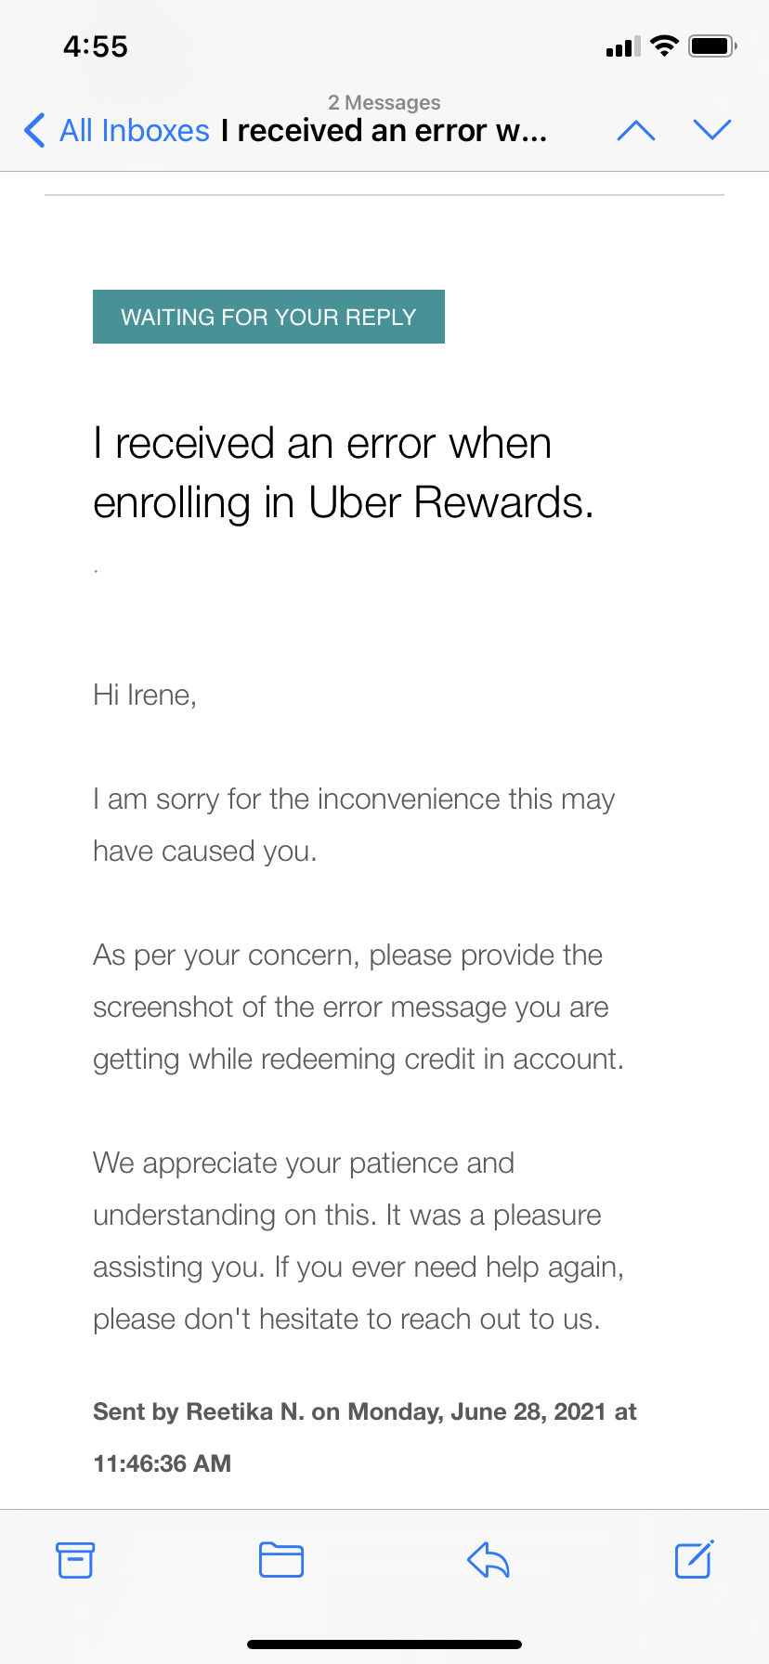Tap the cellular signal bars
Viewport: 769px width, 1664px height.
point(622,47)
